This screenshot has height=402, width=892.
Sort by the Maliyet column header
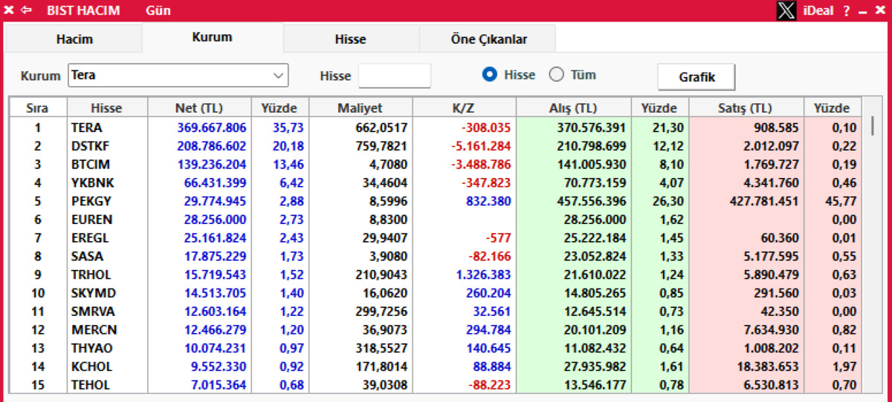pos(360,108)
